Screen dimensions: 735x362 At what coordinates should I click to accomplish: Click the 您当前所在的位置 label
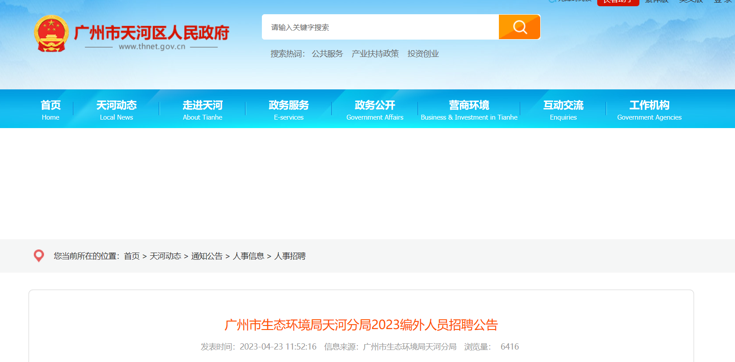[87, 256]
